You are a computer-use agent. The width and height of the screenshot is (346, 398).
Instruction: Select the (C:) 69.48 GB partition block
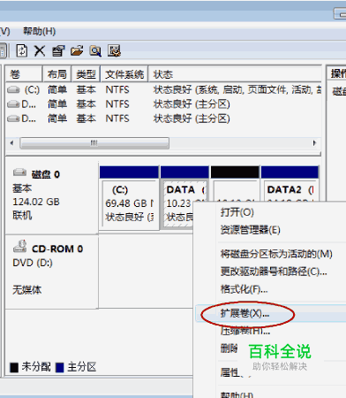point(129,198)
